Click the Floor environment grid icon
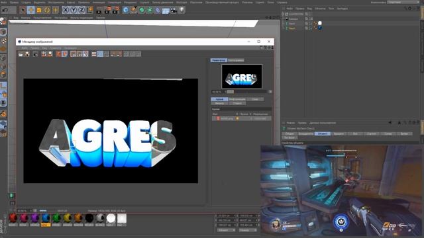Viewport: 424px width, 238px height. (166, 11)
